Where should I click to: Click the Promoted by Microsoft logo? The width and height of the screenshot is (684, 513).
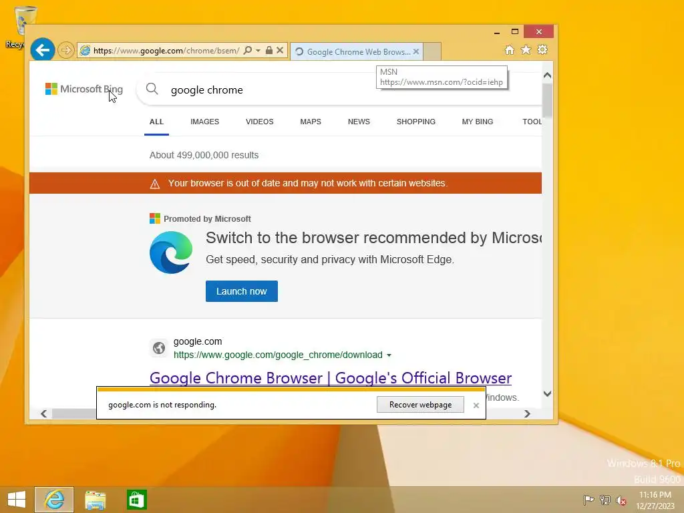click(x=155, y=218)
